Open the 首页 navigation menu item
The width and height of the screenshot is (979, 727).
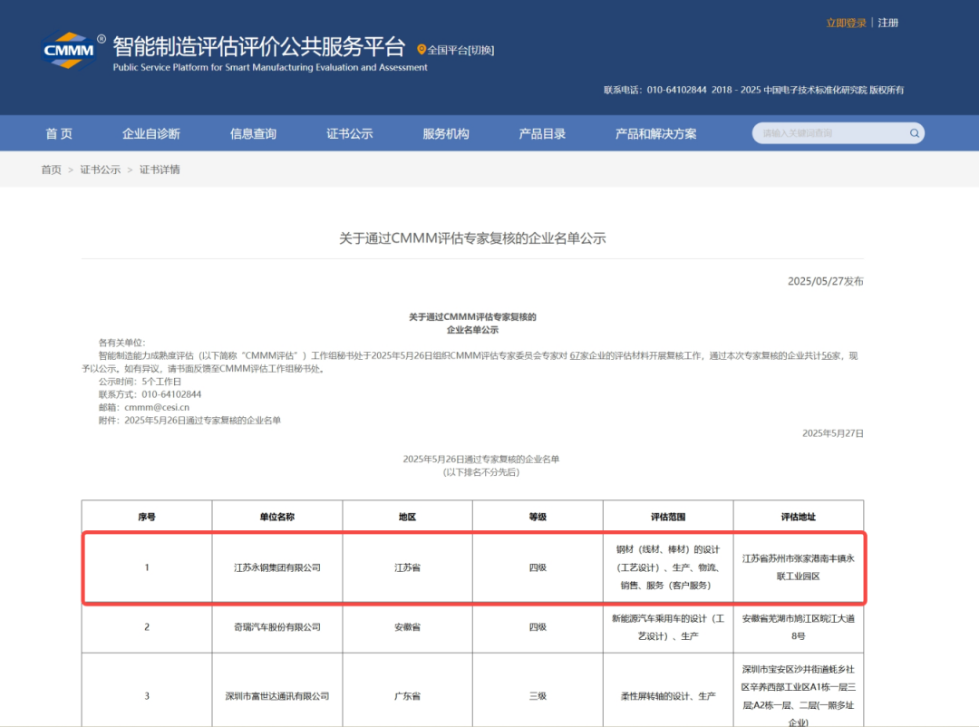[x=59, y=133]
